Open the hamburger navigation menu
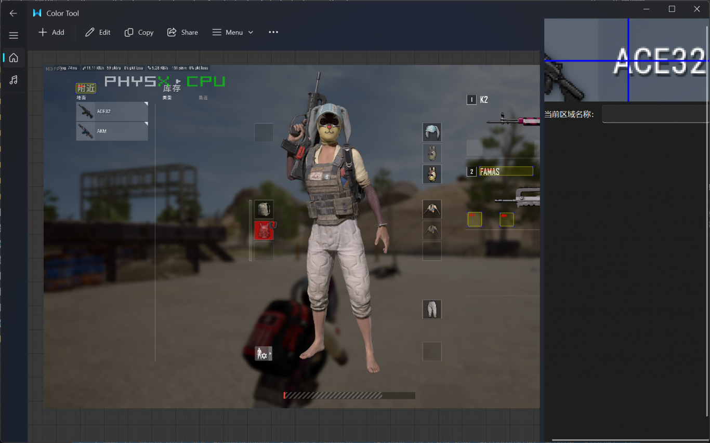This screenshot has width=710, height=443. (x=14, y=35)
